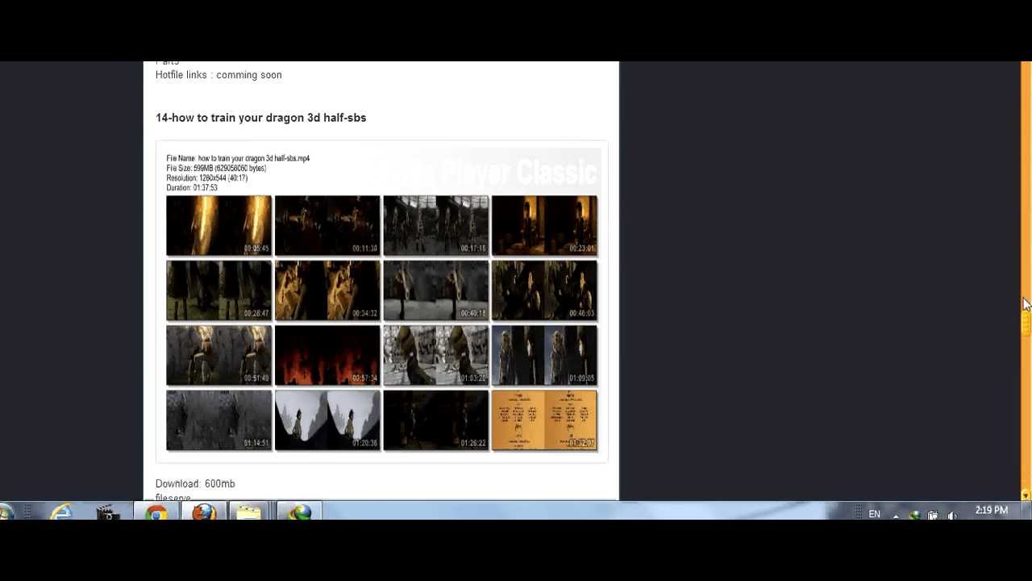Launch Google Chrome from the taskbar
Viewport: 1032px width, 581px height.
156,512
